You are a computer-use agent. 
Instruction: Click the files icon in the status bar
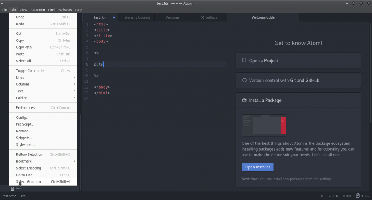(358, 196)
